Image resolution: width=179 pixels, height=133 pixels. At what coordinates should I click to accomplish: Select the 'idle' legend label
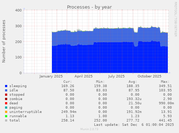(x=14, y=90)
